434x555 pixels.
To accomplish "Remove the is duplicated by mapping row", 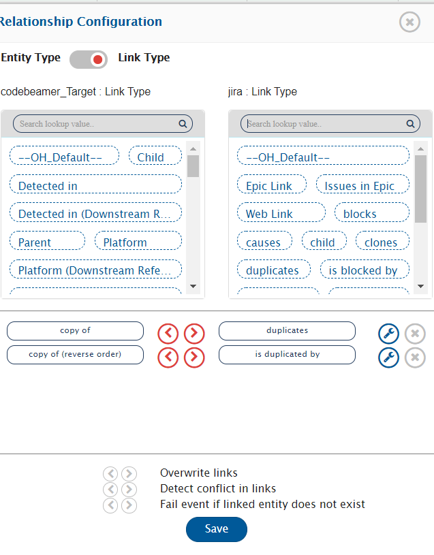I will click(x=415, y=357).
